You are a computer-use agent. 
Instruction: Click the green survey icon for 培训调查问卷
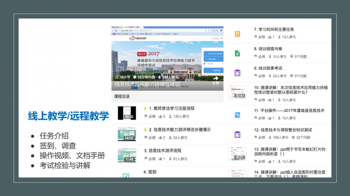[x=237, y=53]
